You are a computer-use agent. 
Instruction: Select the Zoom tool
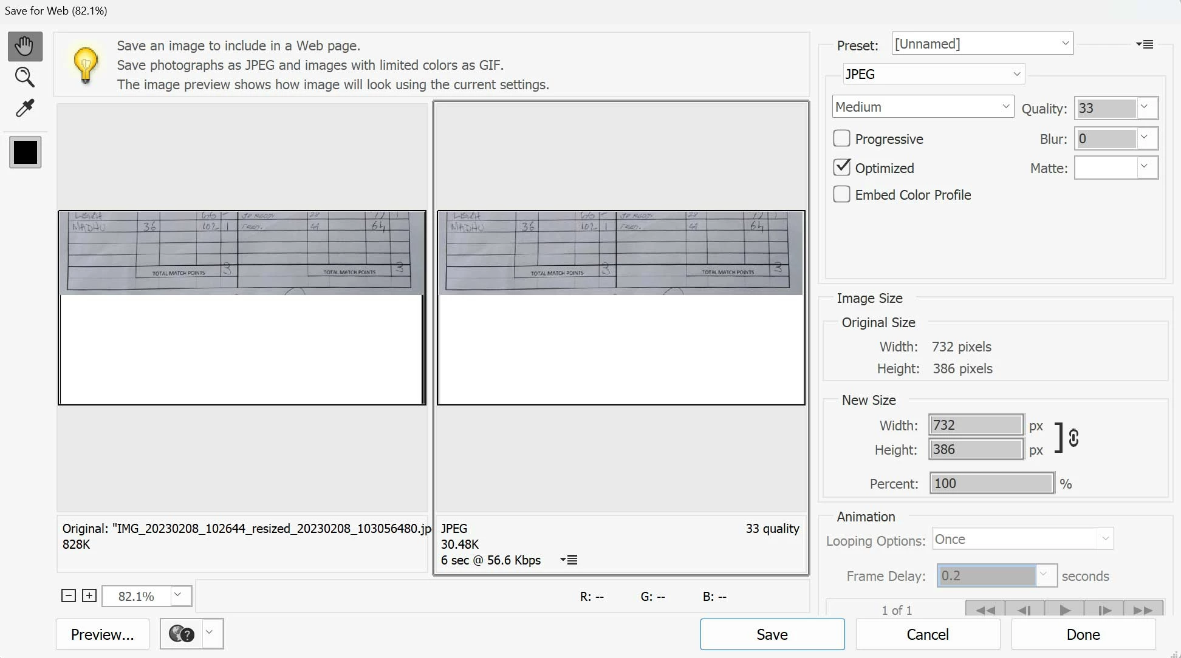coord(25,77)
